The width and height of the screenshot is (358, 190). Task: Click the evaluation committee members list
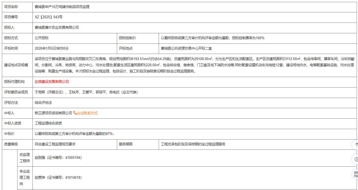coord(86,92)
